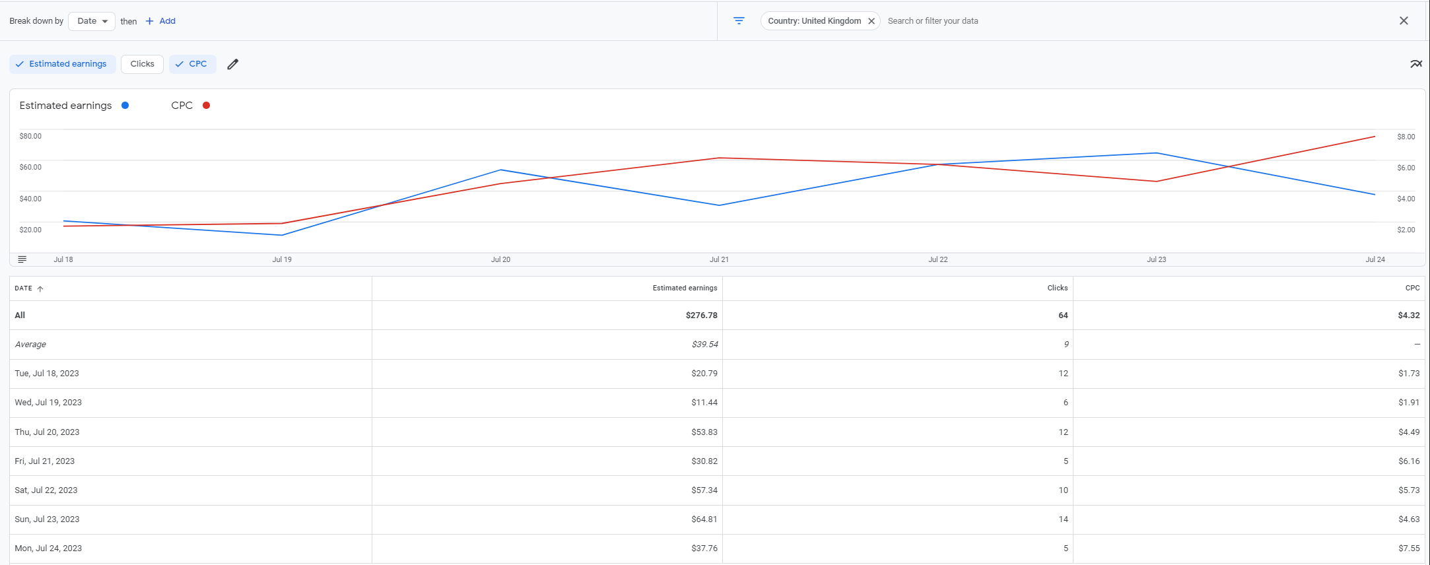Select the blue Estimated earnings legend dot
The width and height of the screenshot is (1430, 565).
pos(125,106)
